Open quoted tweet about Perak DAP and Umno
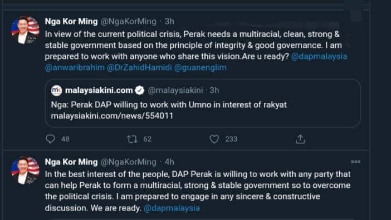This screenshot has height=220, width=391. [203, 103]
